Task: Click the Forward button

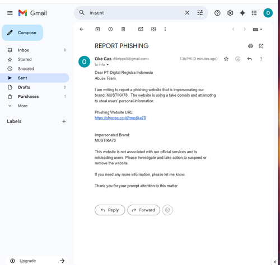Action: coord(143,210)
